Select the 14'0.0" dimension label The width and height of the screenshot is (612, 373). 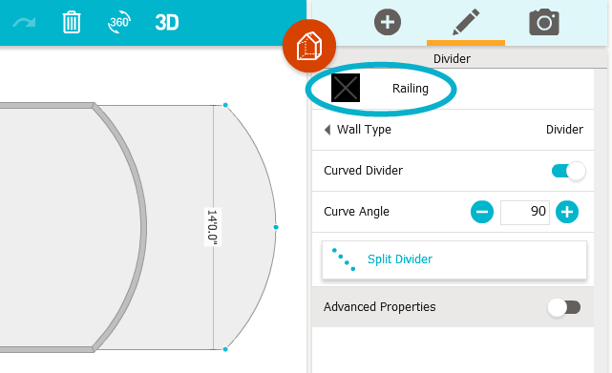click(x=213, y=227)
